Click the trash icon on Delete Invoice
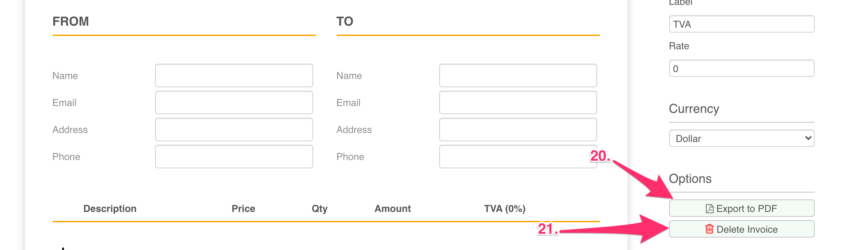This screenshot has height=250, width=850. click(x=709, y=229)
